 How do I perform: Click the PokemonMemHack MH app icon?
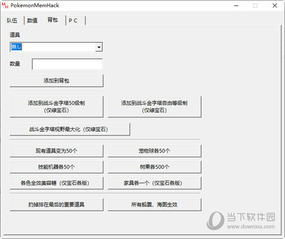click(x=5, y=6)
